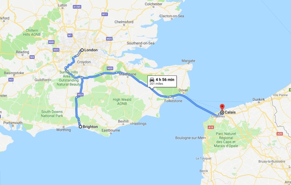Select the 4 h 56 min route label
This screenshot has width=291, height=185.
[x=165, y=79]
